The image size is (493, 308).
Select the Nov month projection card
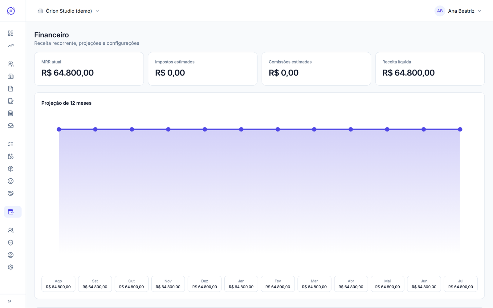pos(168,284)
